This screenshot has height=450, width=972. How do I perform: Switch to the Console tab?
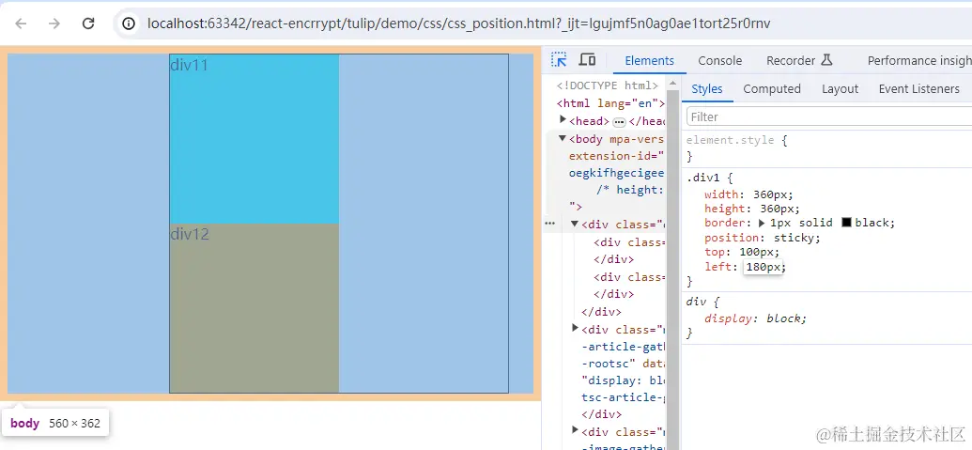point(719,61)
